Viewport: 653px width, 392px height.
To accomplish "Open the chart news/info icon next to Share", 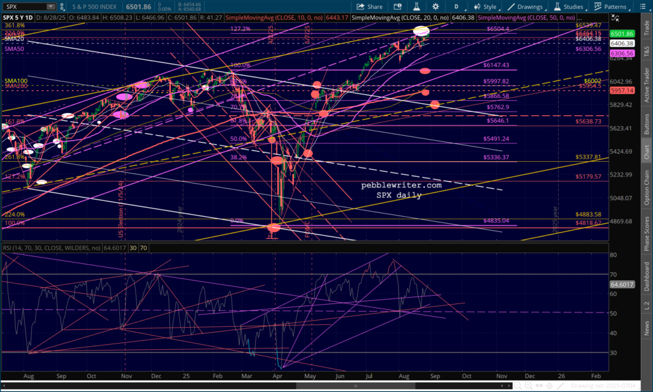I will pyautogui.click(x=397, y=6).
